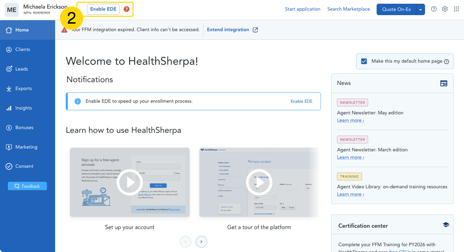
Task: Click the Set up your account caption
Action: click(x=130, y=227)
